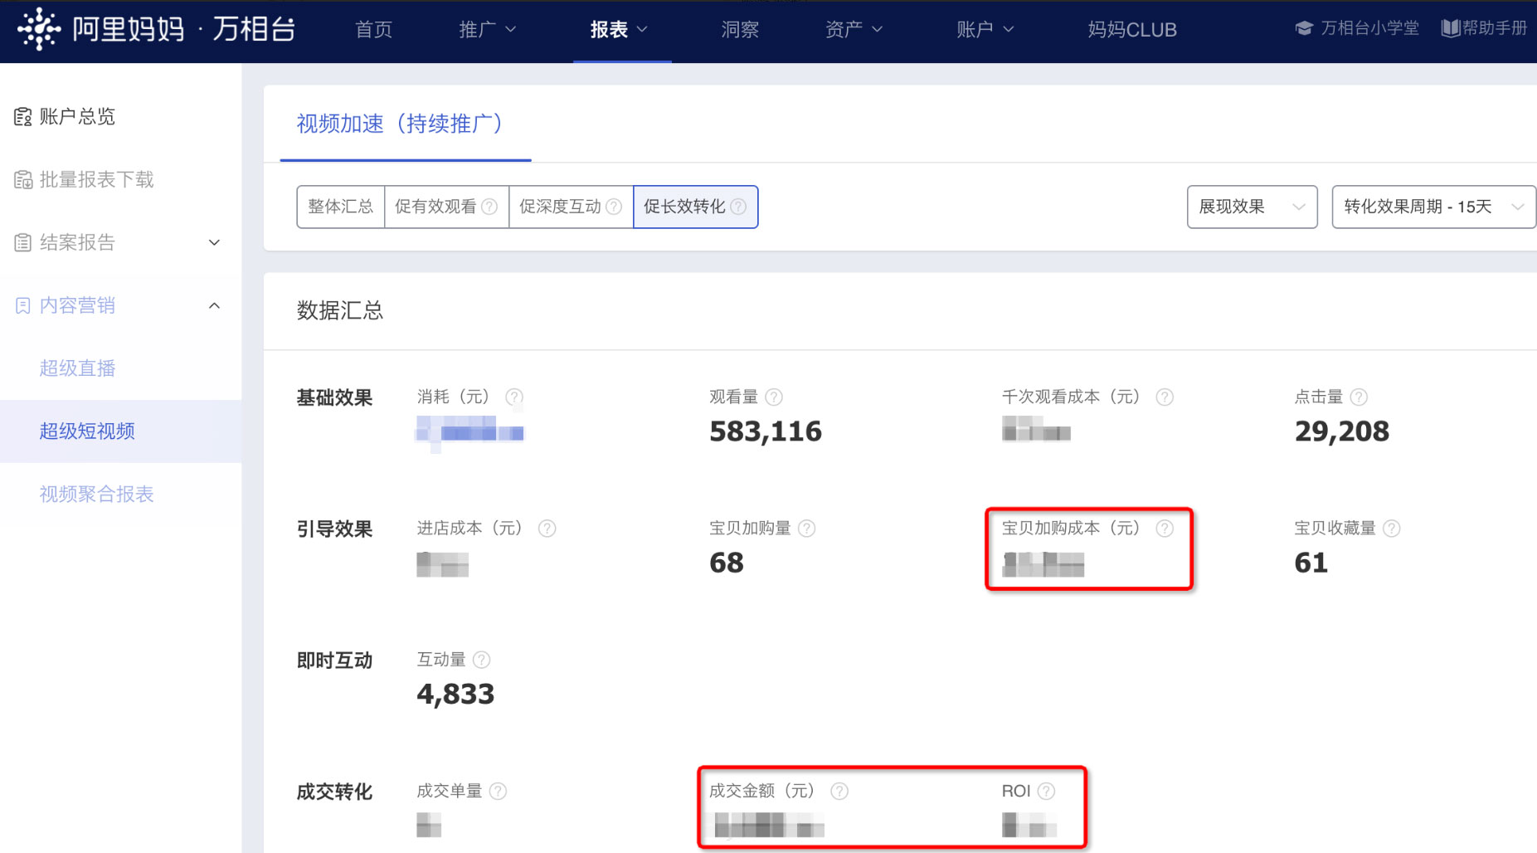Open the 展现效果 dropdown
This screenshot has width=1537, height=853.
click(1252, 207)
